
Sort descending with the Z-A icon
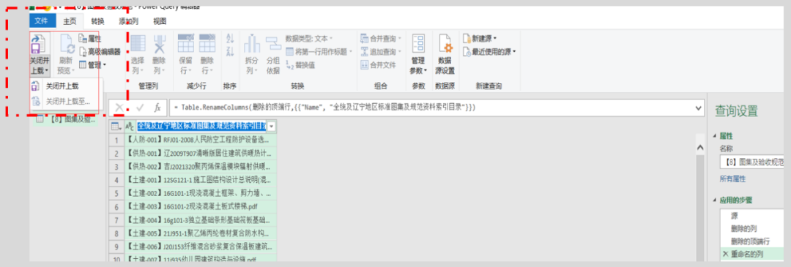tap(230, 51)
